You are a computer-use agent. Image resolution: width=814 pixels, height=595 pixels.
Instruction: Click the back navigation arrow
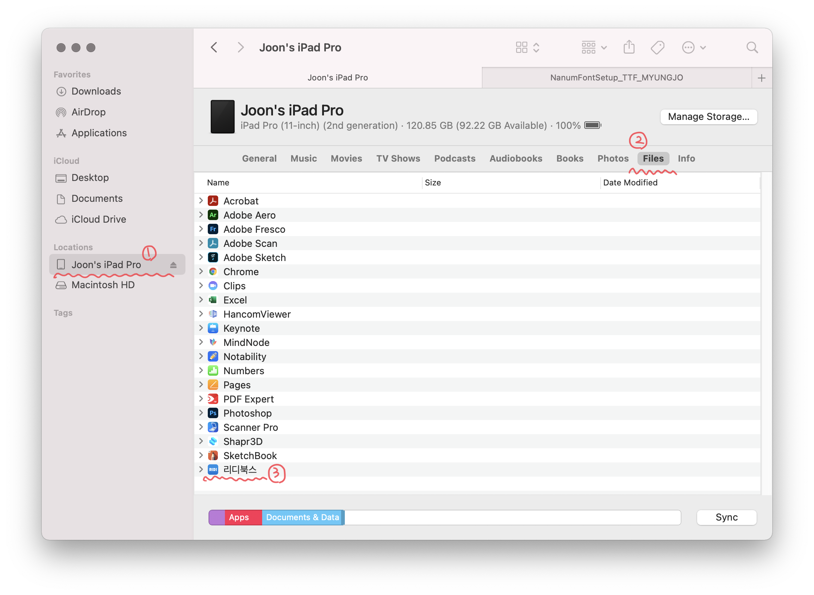click(214, 47)
